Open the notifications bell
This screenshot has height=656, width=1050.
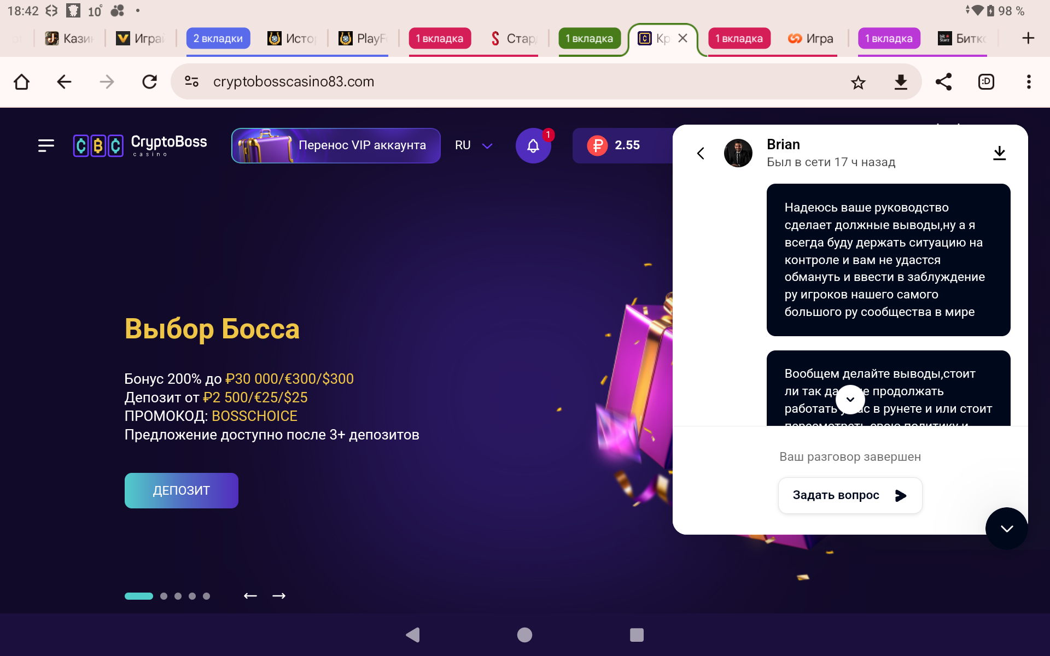[x=533, y=145]
